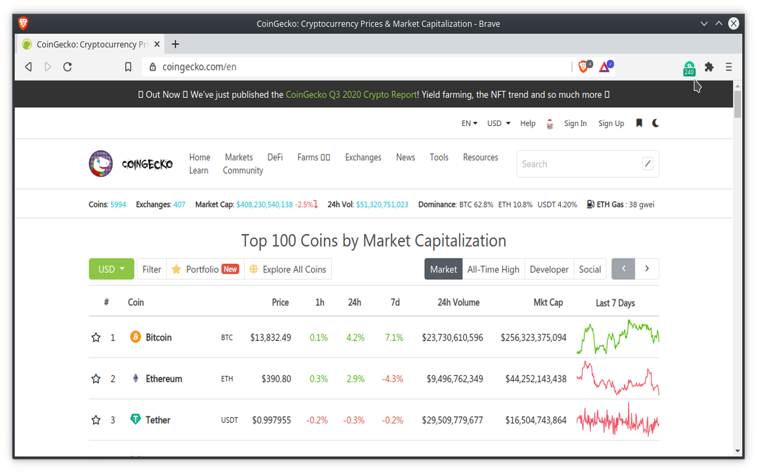Open the Resources nav menu
The height and width of the screenshot is (473, 757).
coord(480,157)
